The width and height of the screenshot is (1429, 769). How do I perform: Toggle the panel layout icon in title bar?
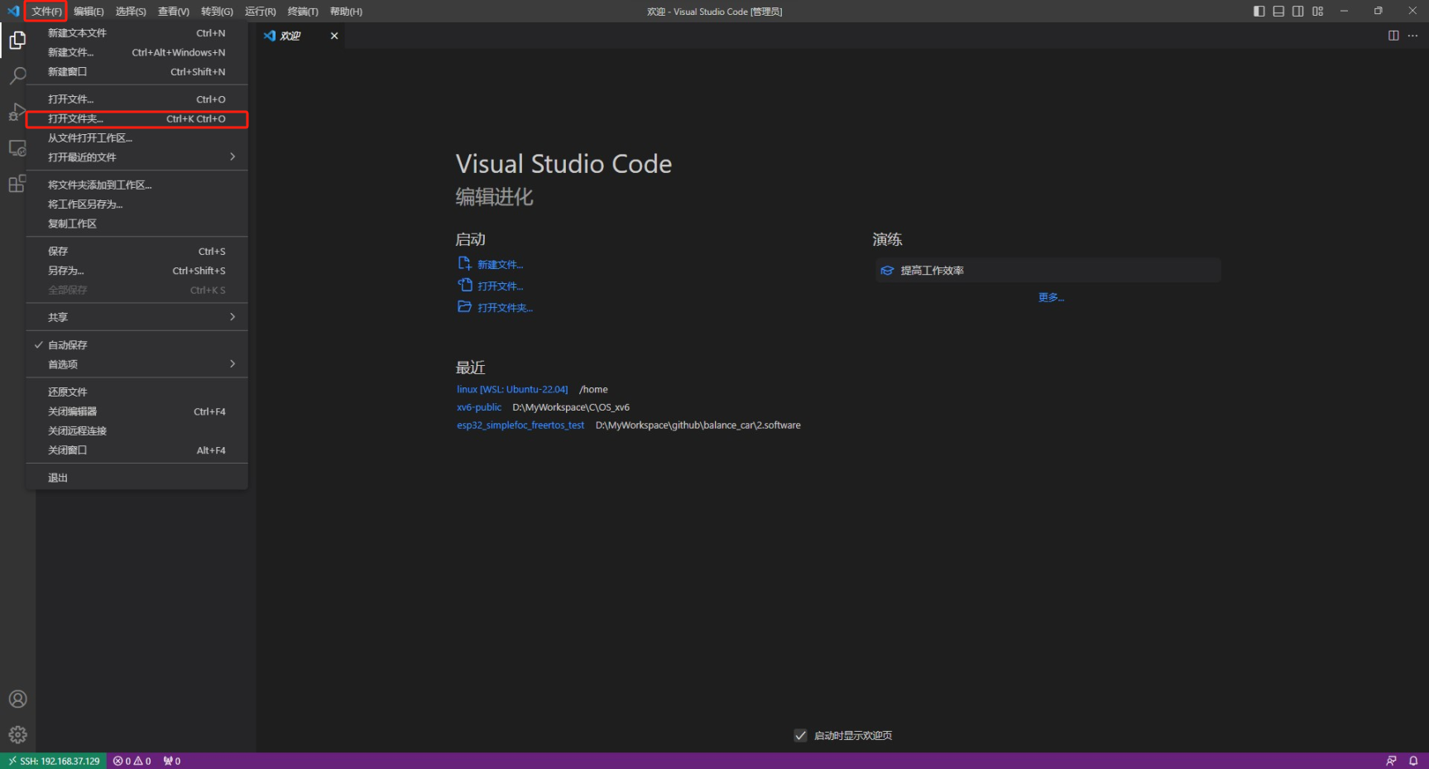[x=1278, y=12]
